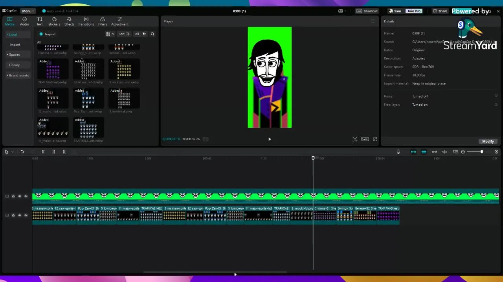
Task: Click the Share button
Action: tap(440, 11)
